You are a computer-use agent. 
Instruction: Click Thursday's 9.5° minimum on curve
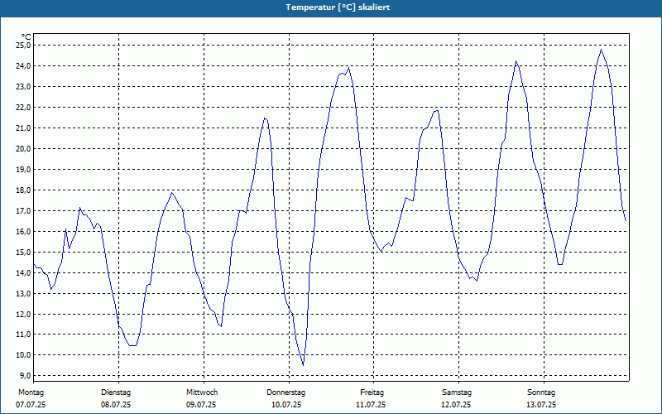click(x=303, y=365)
